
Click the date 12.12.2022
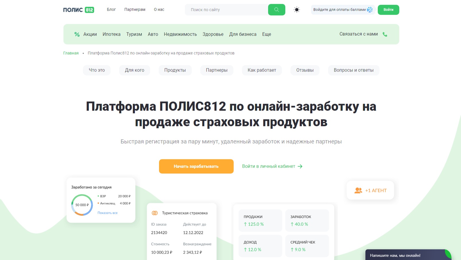[193, 233]
